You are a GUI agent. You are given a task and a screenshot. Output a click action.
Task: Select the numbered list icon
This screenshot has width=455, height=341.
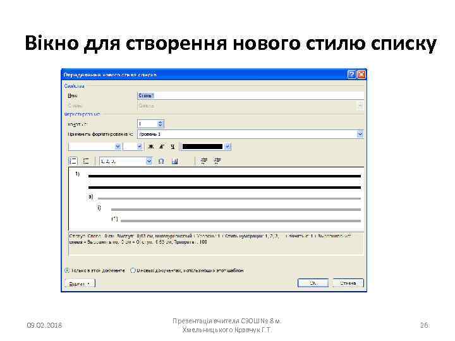click(73, 161)
